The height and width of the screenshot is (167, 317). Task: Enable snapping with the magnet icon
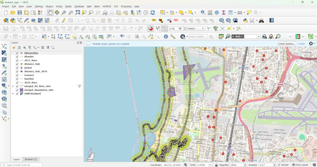151,29
